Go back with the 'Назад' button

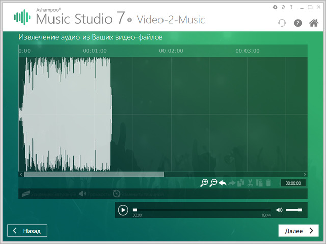(x=27, y=231)
